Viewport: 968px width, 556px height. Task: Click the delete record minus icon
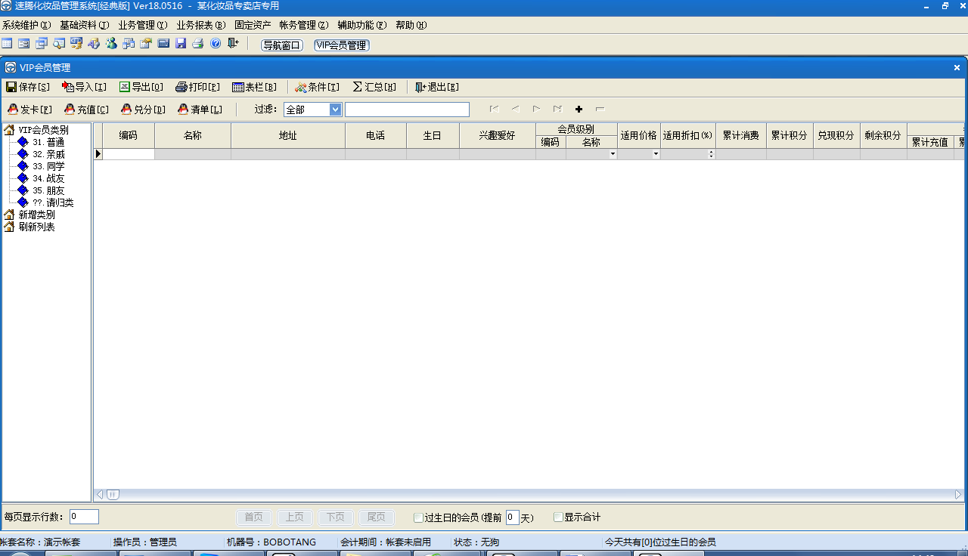600,110
